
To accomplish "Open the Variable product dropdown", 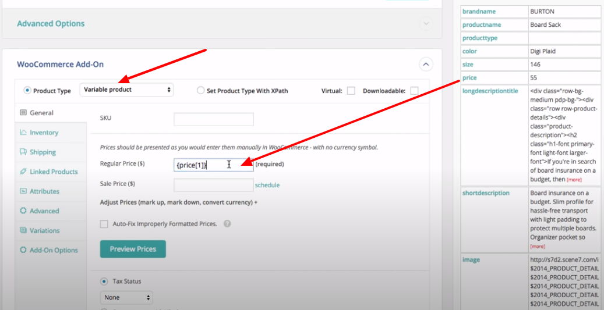I will click(127, 90).
